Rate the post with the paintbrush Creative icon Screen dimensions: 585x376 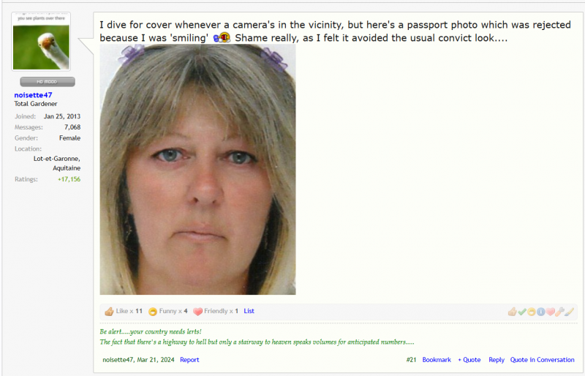[569, 312]
